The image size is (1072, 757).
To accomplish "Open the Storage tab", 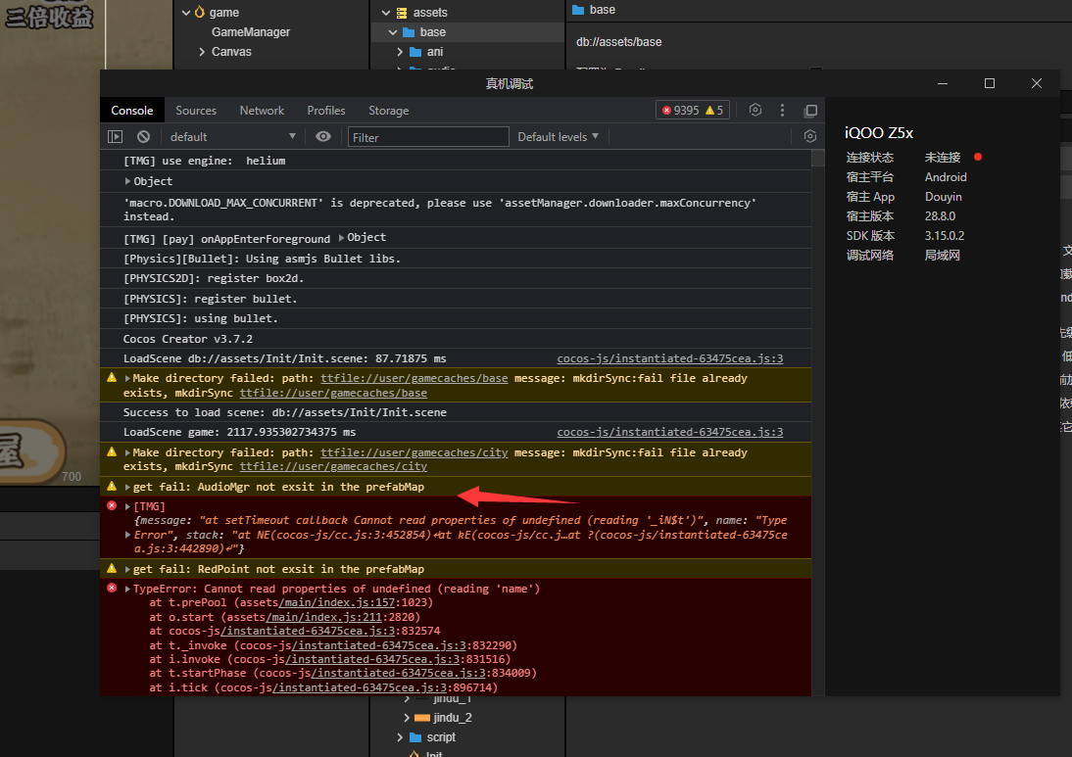I will point(388,110).
